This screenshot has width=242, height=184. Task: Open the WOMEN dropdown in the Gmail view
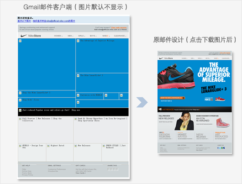tap(58, 36)
